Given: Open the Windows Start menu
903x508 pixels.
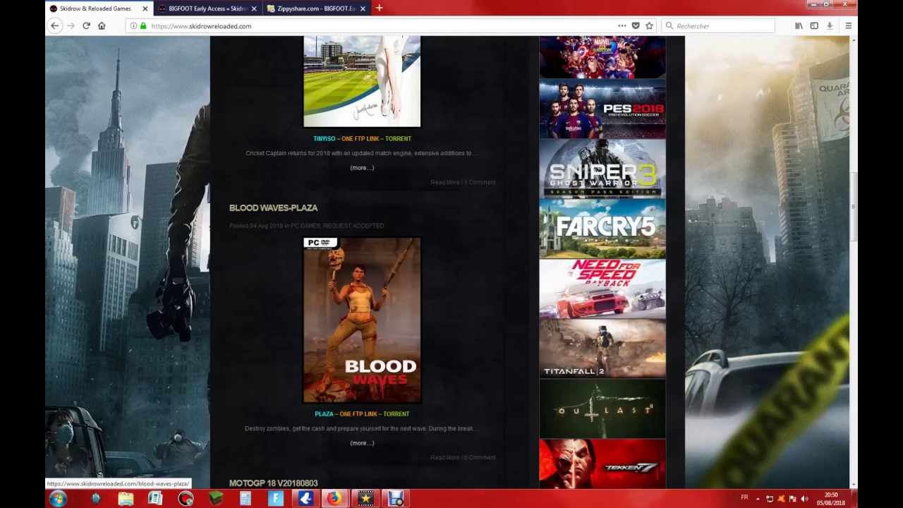Looking at the screenshot, I should pyautogui.click(x=58, y=499).
